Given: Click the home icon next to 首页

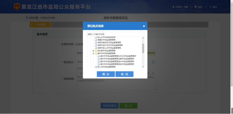Looking at the screenshot, I should [x=196, y=7].
